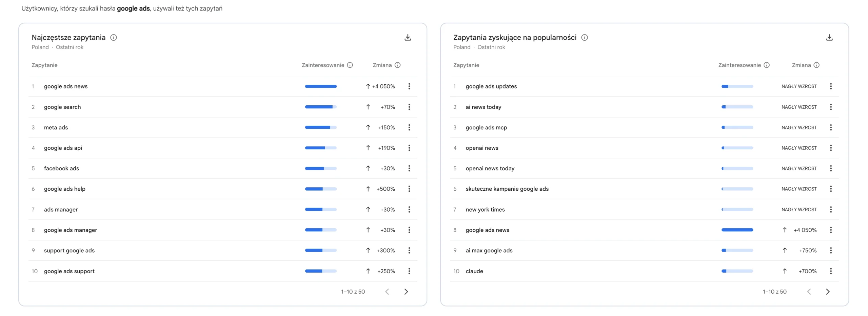Viewport: 868px width, 316px height.
Task: Open the google ads api query
Action: [63, 148]
